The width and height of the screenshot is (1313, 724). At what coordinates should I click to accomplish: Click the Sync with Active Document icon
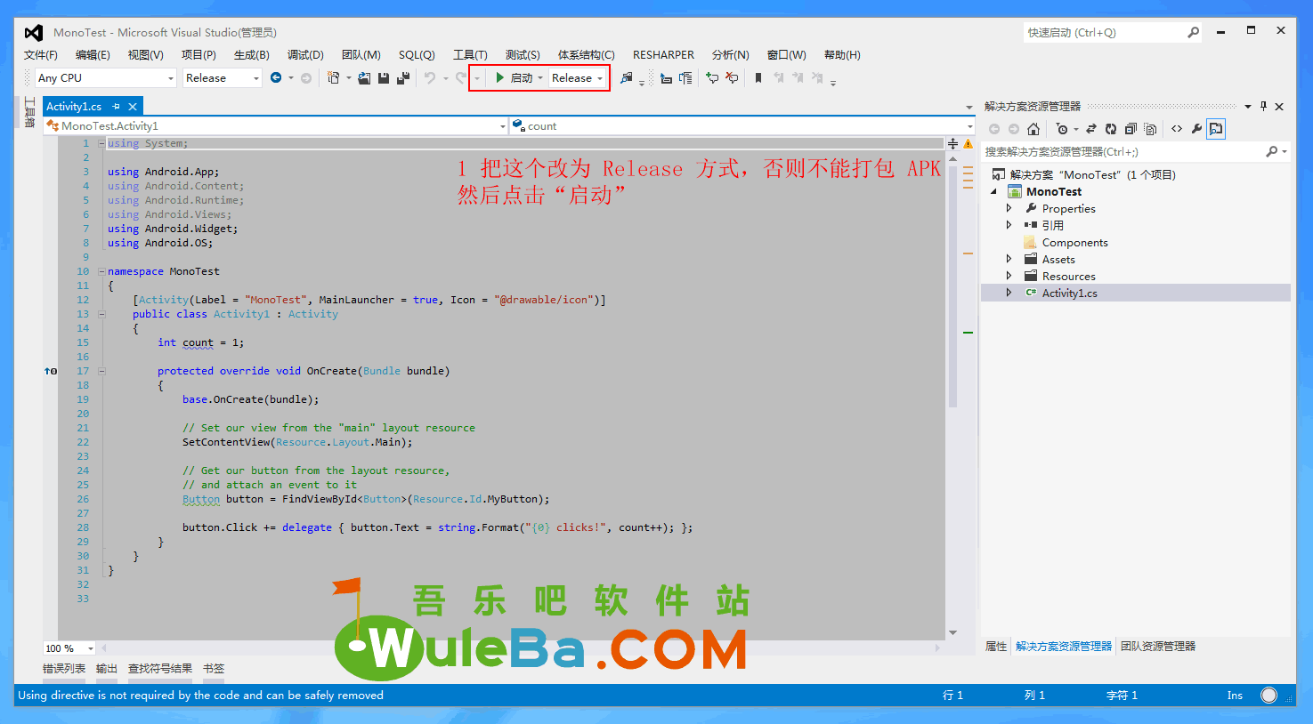click(1091, 129)
